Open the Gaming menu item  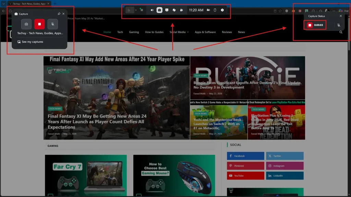134,32
